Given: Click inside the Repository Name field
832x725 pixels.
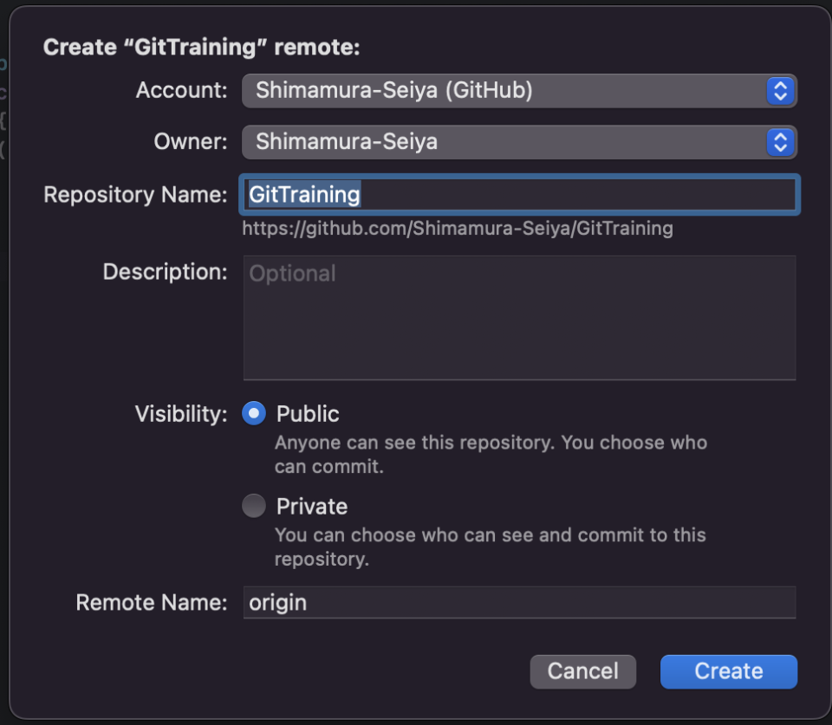Looking at the screenshot, I should tap(520, 195).
